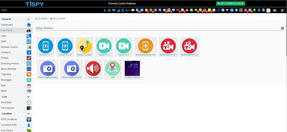Click the hike 'hi' icon in top bar
Viewport: 287px width, 132px height.
[173, 10]
